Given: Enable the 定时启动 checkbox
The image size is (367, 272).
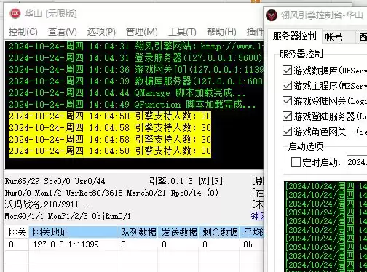Looking at the screenshot, I should pyautogui.click(x=296, y=162).
